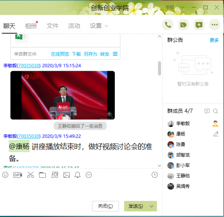Switch to the 相册 tab
The image size is (224, 217).
(31, 26)
